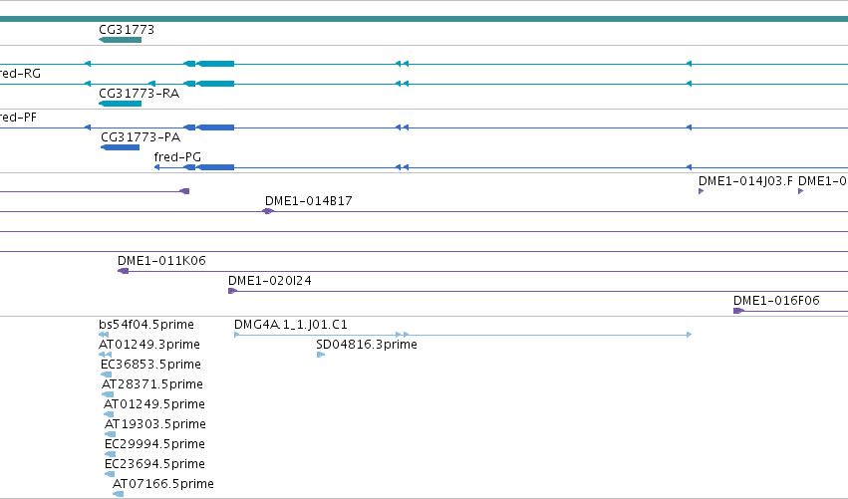Select the CG31773-PA label
Screen dimensions: 848x499
(141, 136)
